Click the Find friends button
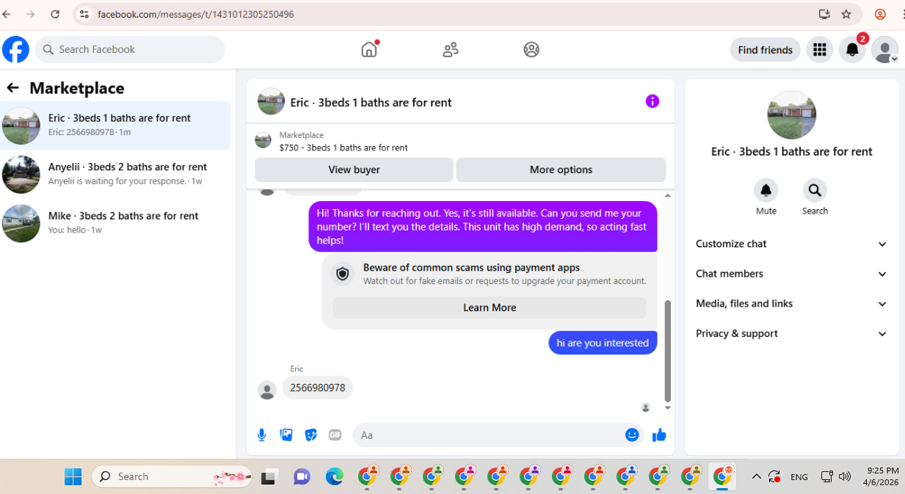The width and height of the screenshot is (905, 494). point(765,50)
